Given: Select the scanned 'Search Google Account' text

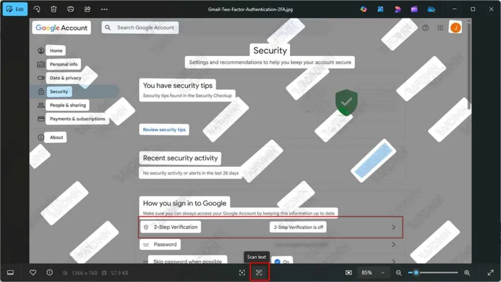Looking at the screenshot, I should pyautogui.click(x=145, y=27).
